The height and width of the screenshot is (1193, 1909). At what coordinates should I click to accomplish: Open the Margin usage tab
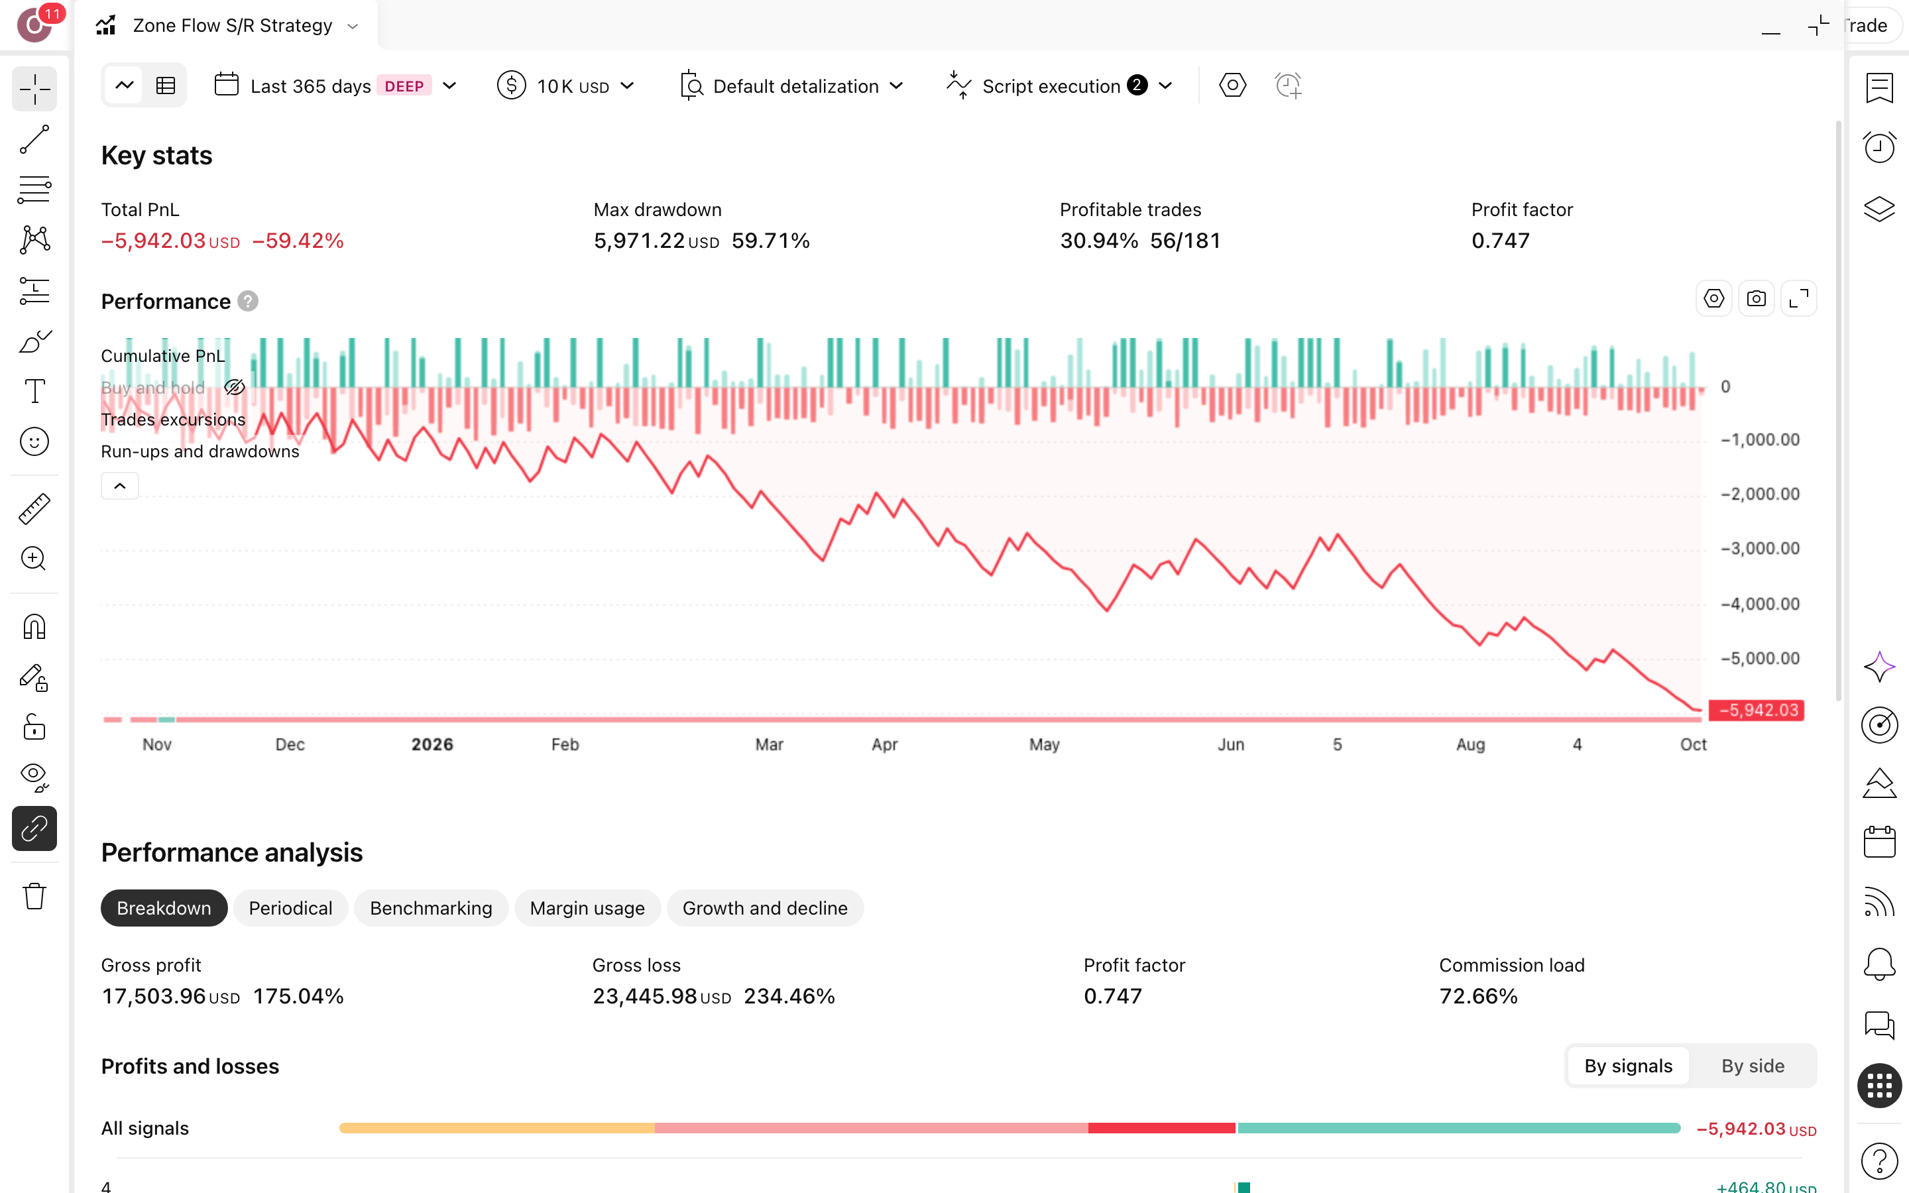(x=587, y=908)
